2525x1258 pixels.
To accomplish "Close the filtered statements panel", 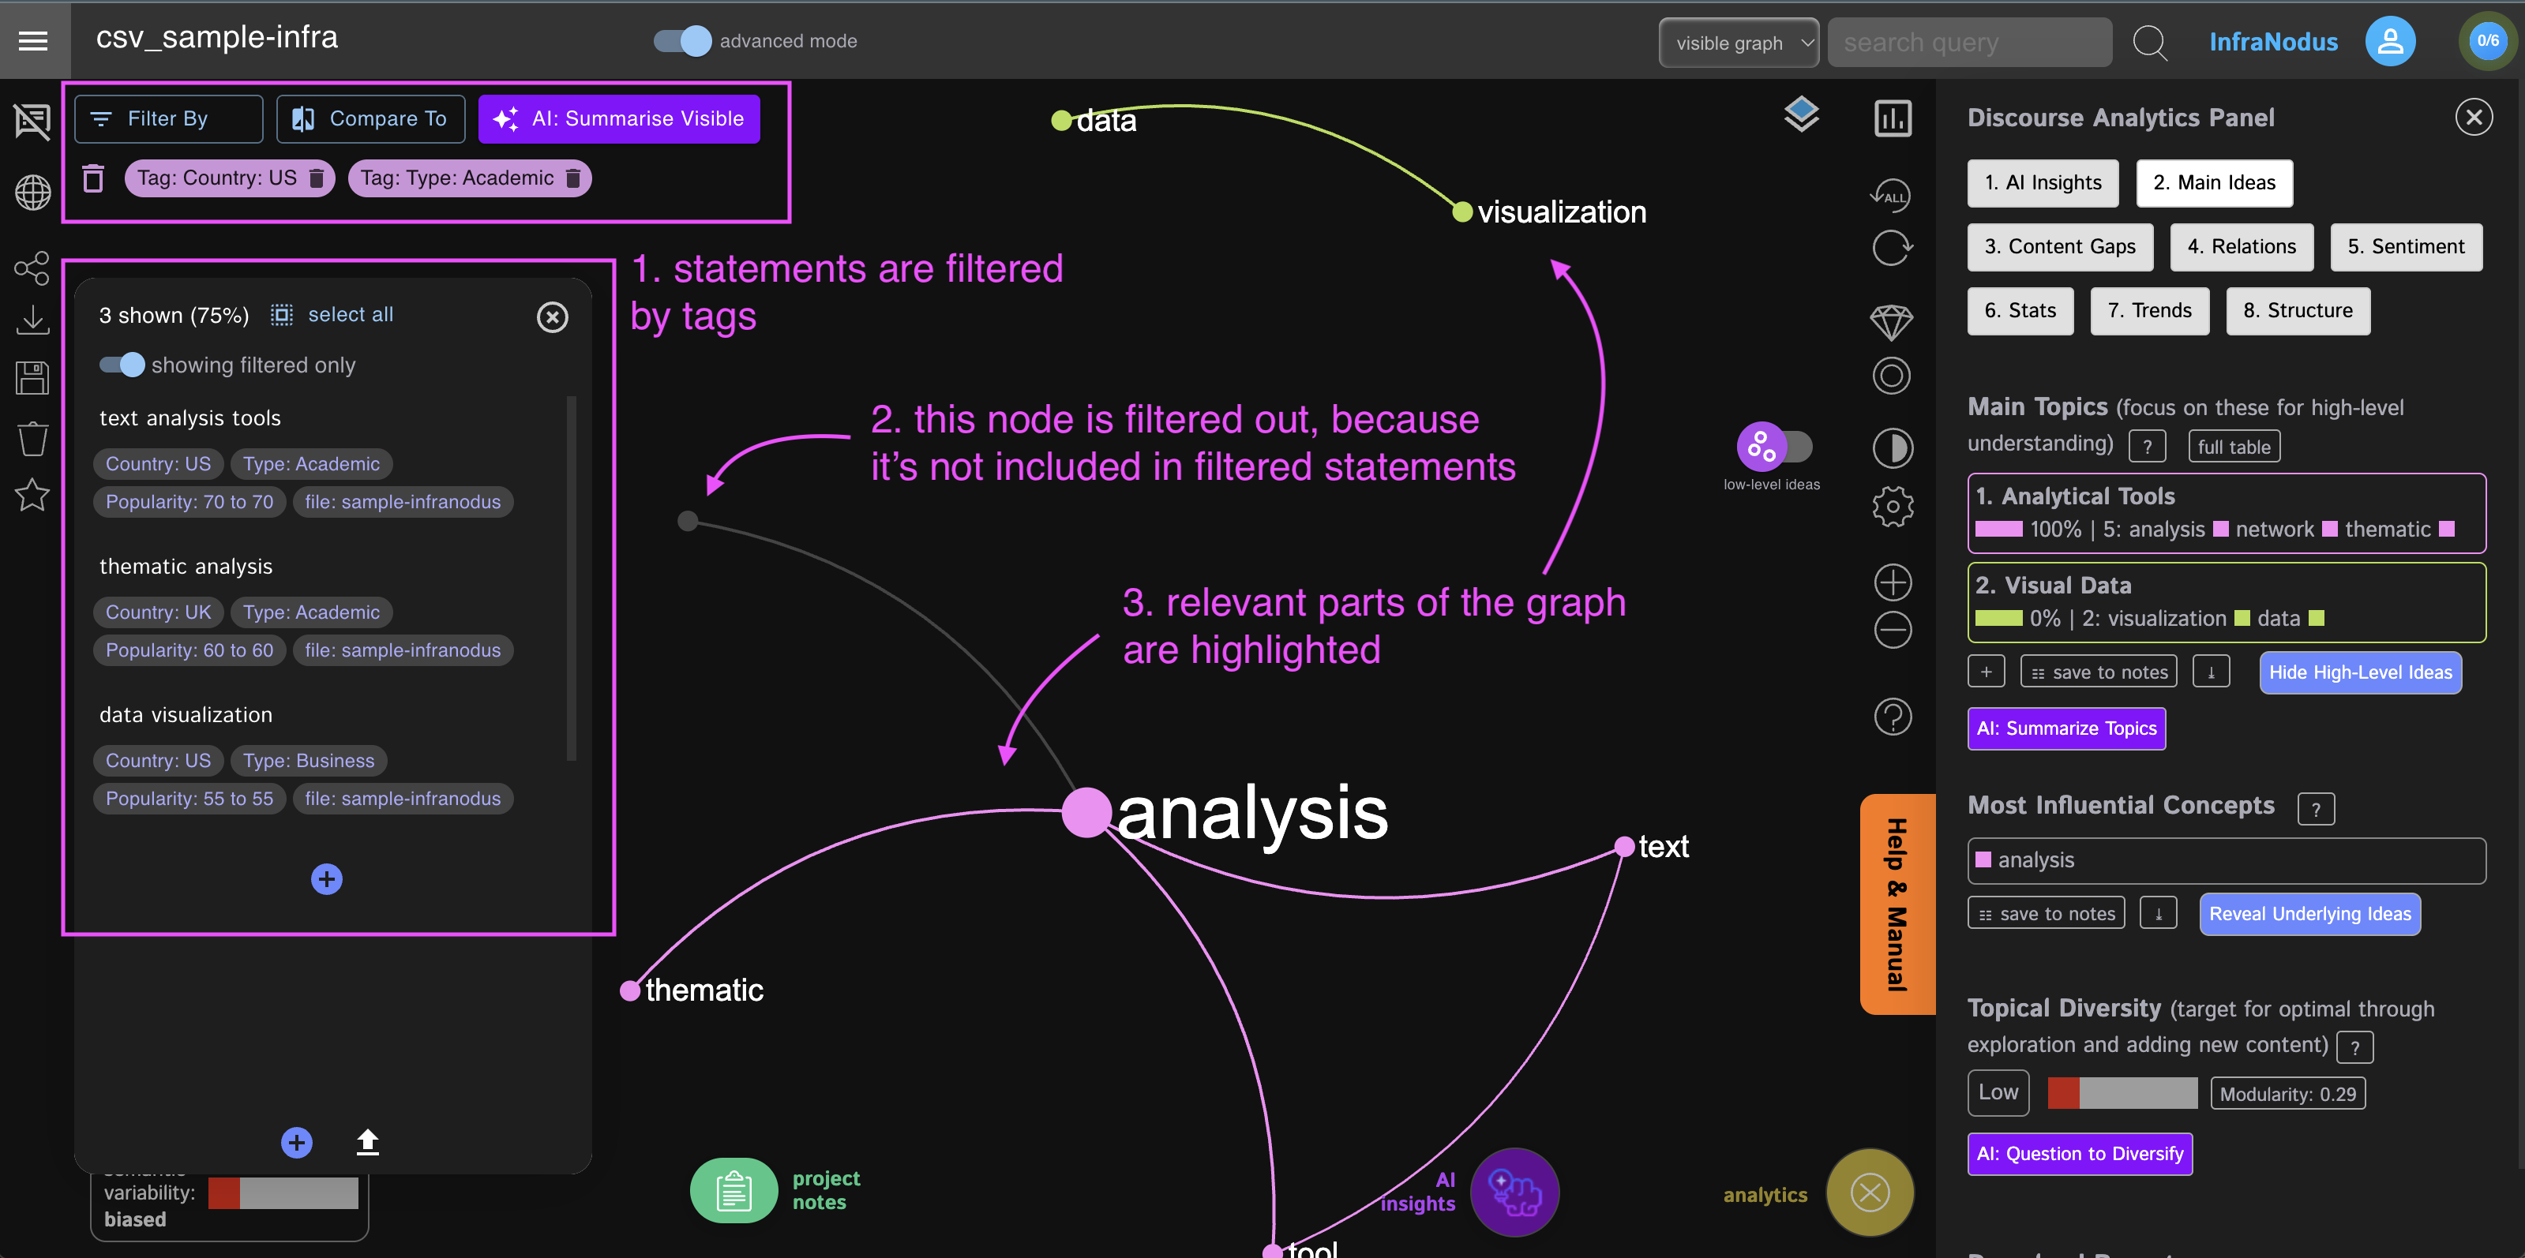I will [552, 316].
